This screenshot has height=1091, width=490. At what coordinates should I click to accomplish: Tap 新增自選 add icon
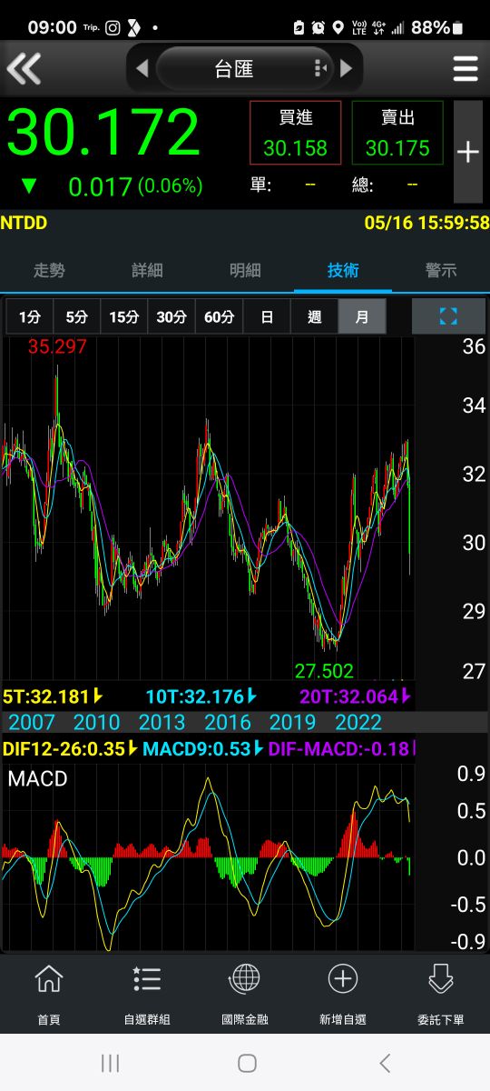coord(343,995)
